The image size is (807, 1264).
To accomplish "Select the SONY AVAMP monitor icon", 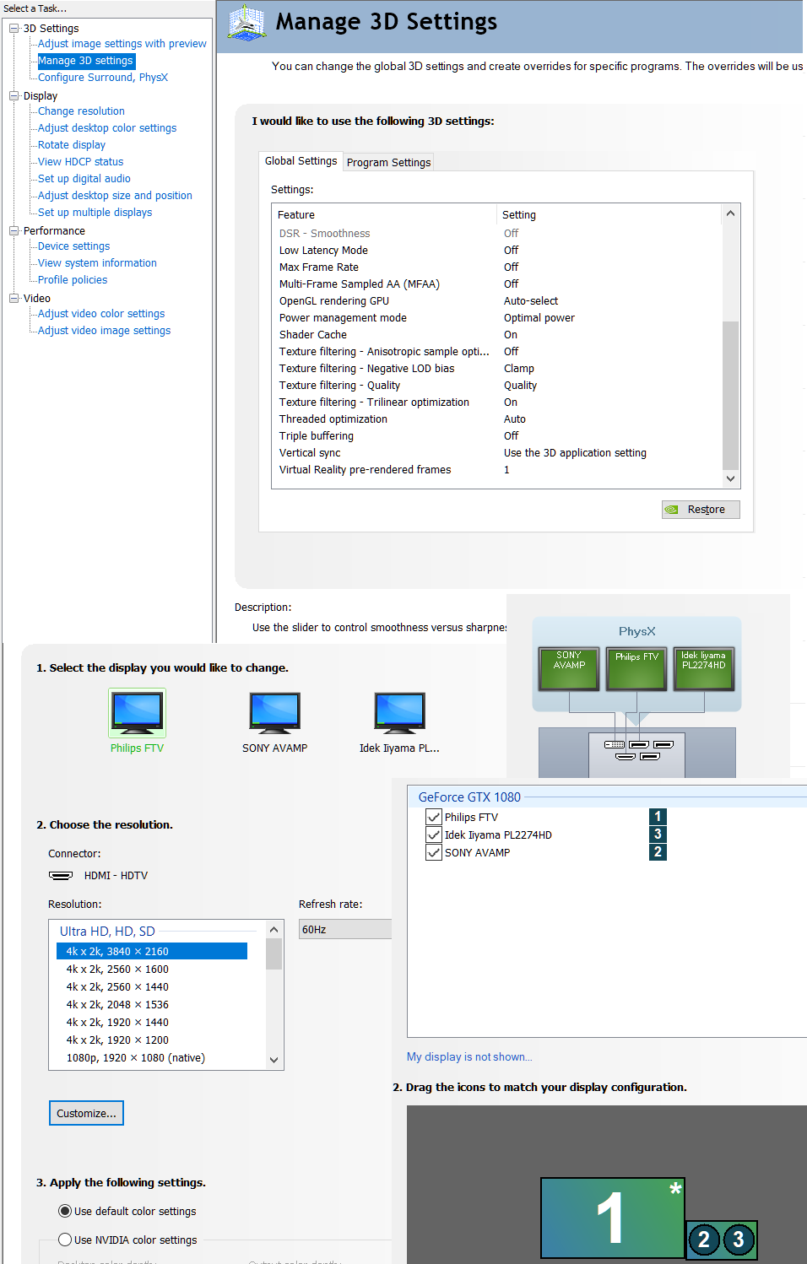I will point(275,713).
